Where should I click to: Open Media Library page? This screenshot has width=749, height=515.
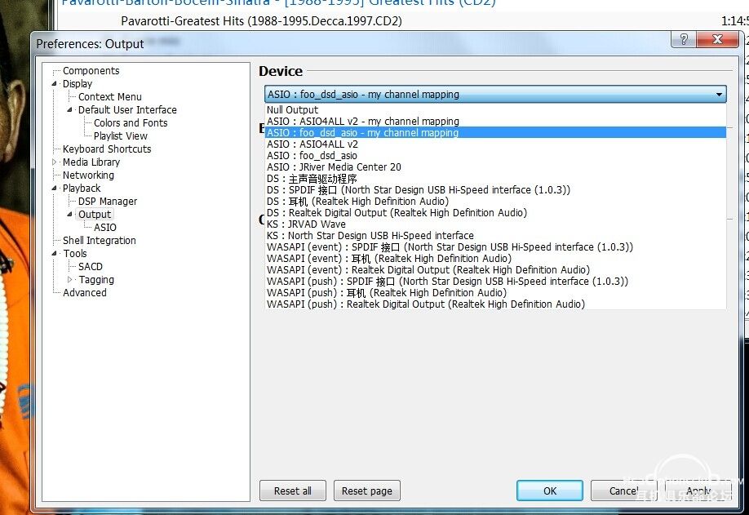coord(91,162)
